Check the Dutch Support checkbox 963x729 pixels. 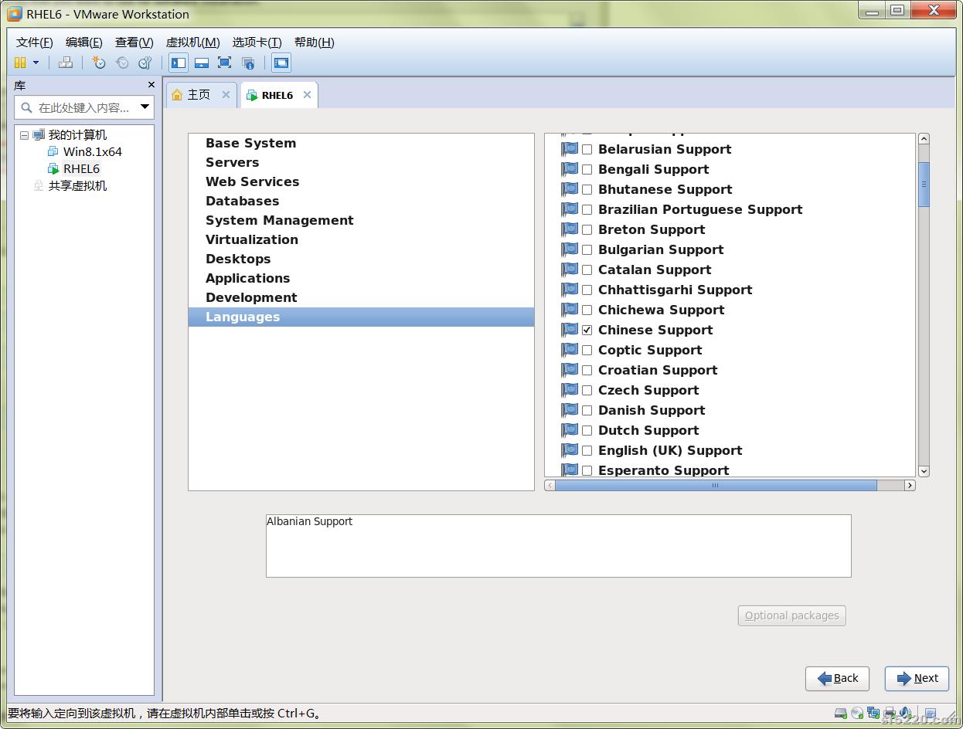click(587, 430)
